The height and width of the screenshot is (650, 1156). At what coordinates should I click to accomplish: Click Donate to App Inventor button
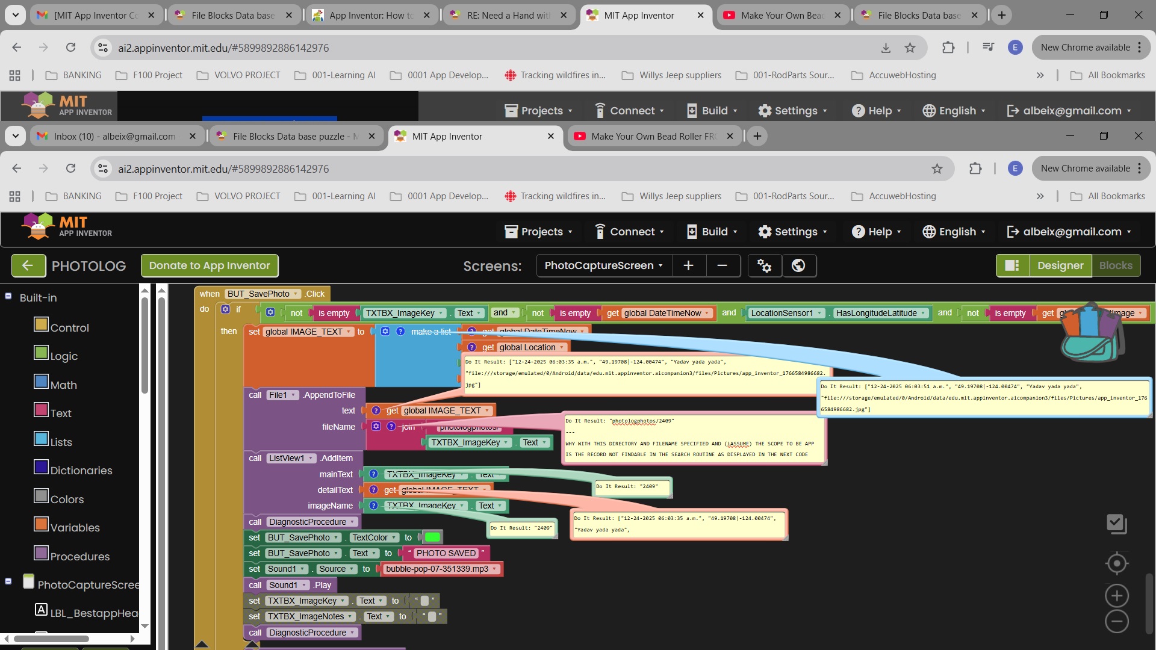tap(210, 265)
